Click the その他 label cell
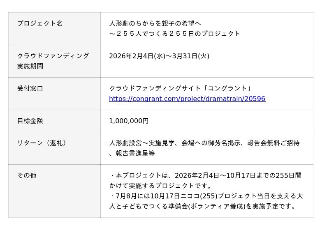The image size is (329, 230). [27, 175]
